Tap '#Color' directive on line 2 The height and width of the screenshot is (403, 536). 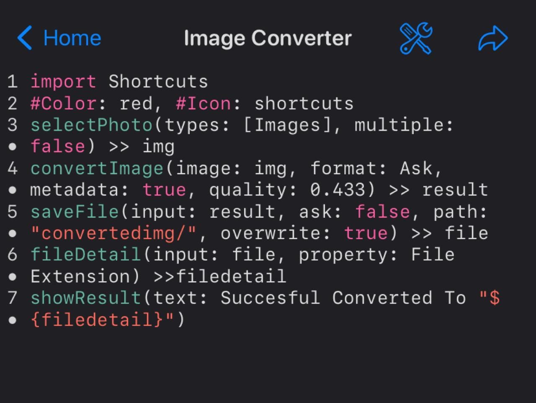tap(63, 103)
